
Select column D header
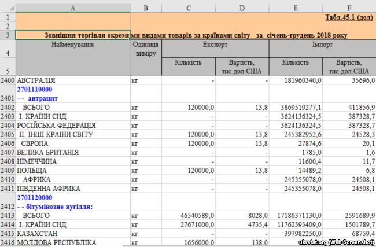point(242,8)
